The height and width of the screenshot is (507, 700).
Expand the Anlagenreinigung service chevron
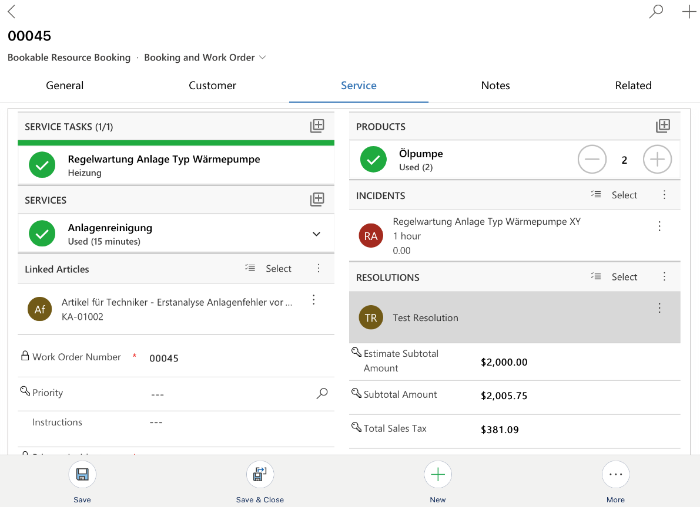tap(316, 234)
